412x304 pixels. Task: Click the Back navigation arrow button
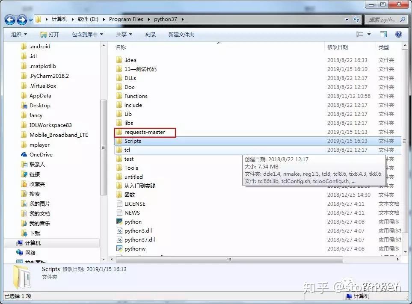click(10, 20)
